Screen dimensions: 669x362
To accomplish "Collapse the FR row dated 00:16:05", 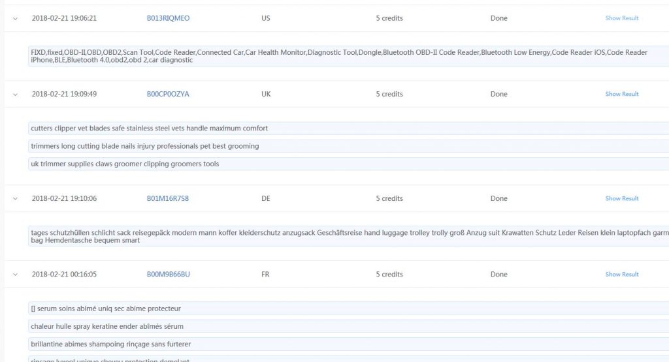I will 15,275.
